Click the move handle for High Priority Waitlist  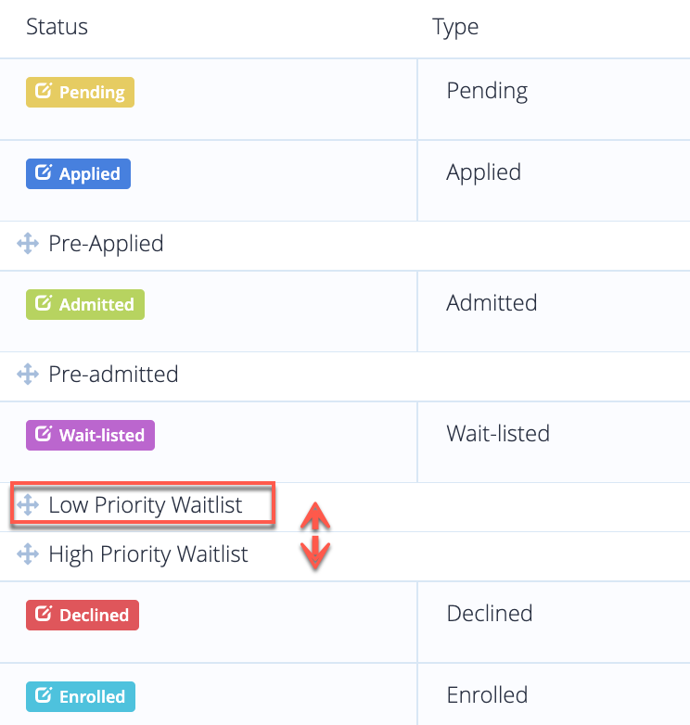(28, 553)
